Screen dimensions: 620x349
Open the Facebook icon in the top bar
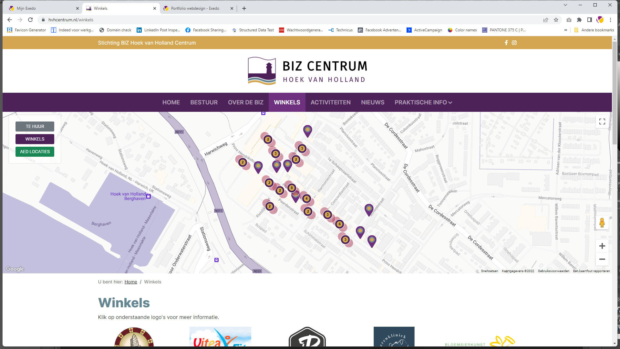[506, 43]
